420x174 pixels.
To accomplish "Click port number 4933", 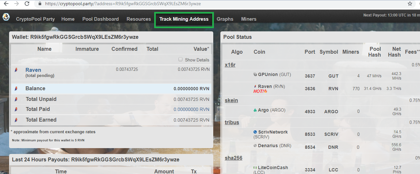I will point(310,111).
